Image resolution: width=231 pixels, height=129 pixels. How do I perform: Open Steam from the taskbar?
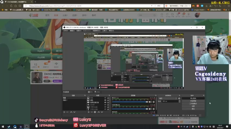9,126
